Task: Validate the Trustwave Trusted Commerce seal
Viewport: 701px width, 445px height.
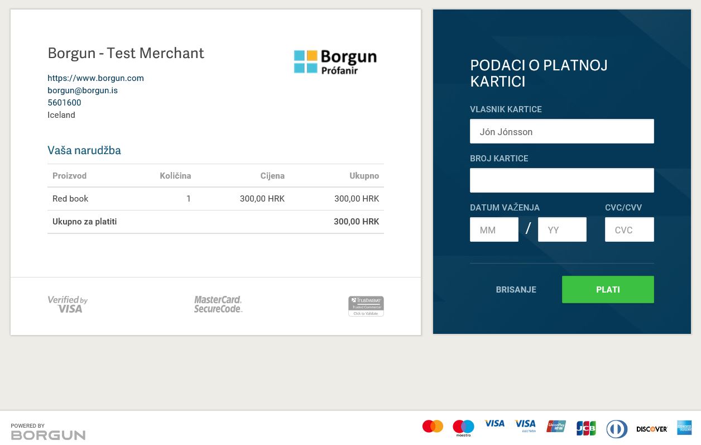Action: [x=366, y=306]
